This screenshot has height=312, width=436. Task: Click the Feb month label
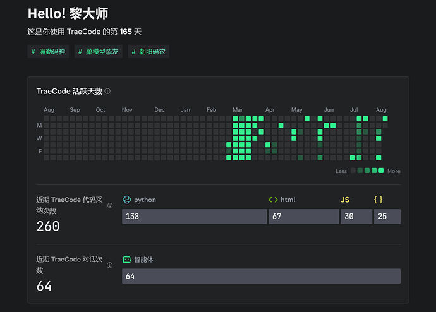pos(211,110)
